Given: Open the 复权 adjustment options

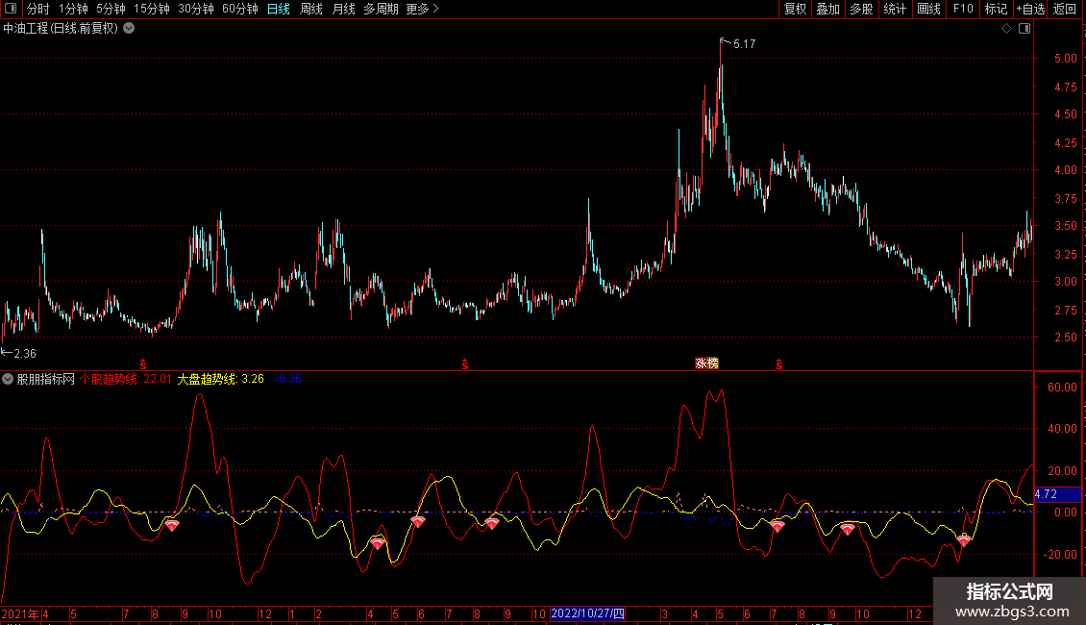Looking at the screenshot, I should [795, 9].
